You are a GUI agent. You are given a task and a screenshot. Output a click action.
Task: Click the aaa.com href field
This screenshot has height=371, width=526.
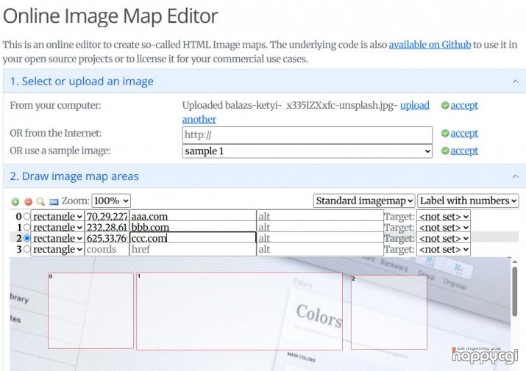[x=193, y=216]
